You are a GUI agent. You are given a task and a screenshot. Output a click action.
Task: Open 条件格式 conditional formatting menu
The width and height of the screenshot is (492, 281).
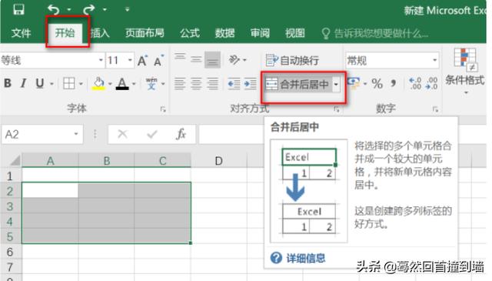(465, 71)
